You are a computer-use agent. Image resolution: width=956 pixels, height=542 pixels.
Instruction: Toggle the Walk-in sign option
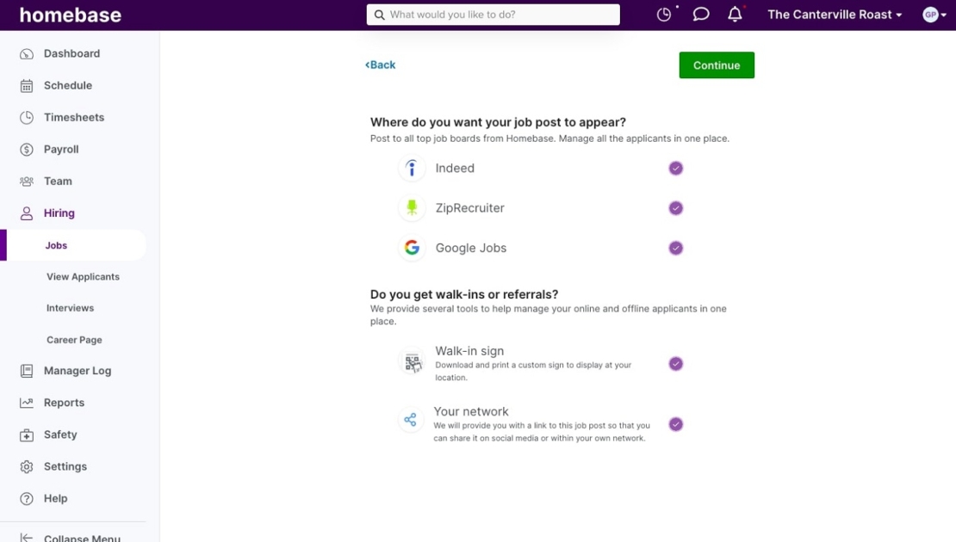point(675,363)
